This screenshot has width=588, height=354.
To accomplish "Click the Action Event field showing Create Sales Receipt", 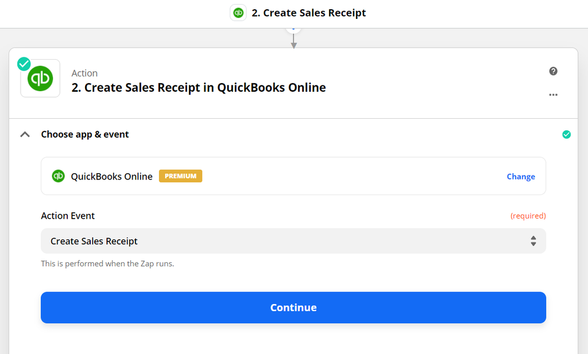I will point(293,241).
